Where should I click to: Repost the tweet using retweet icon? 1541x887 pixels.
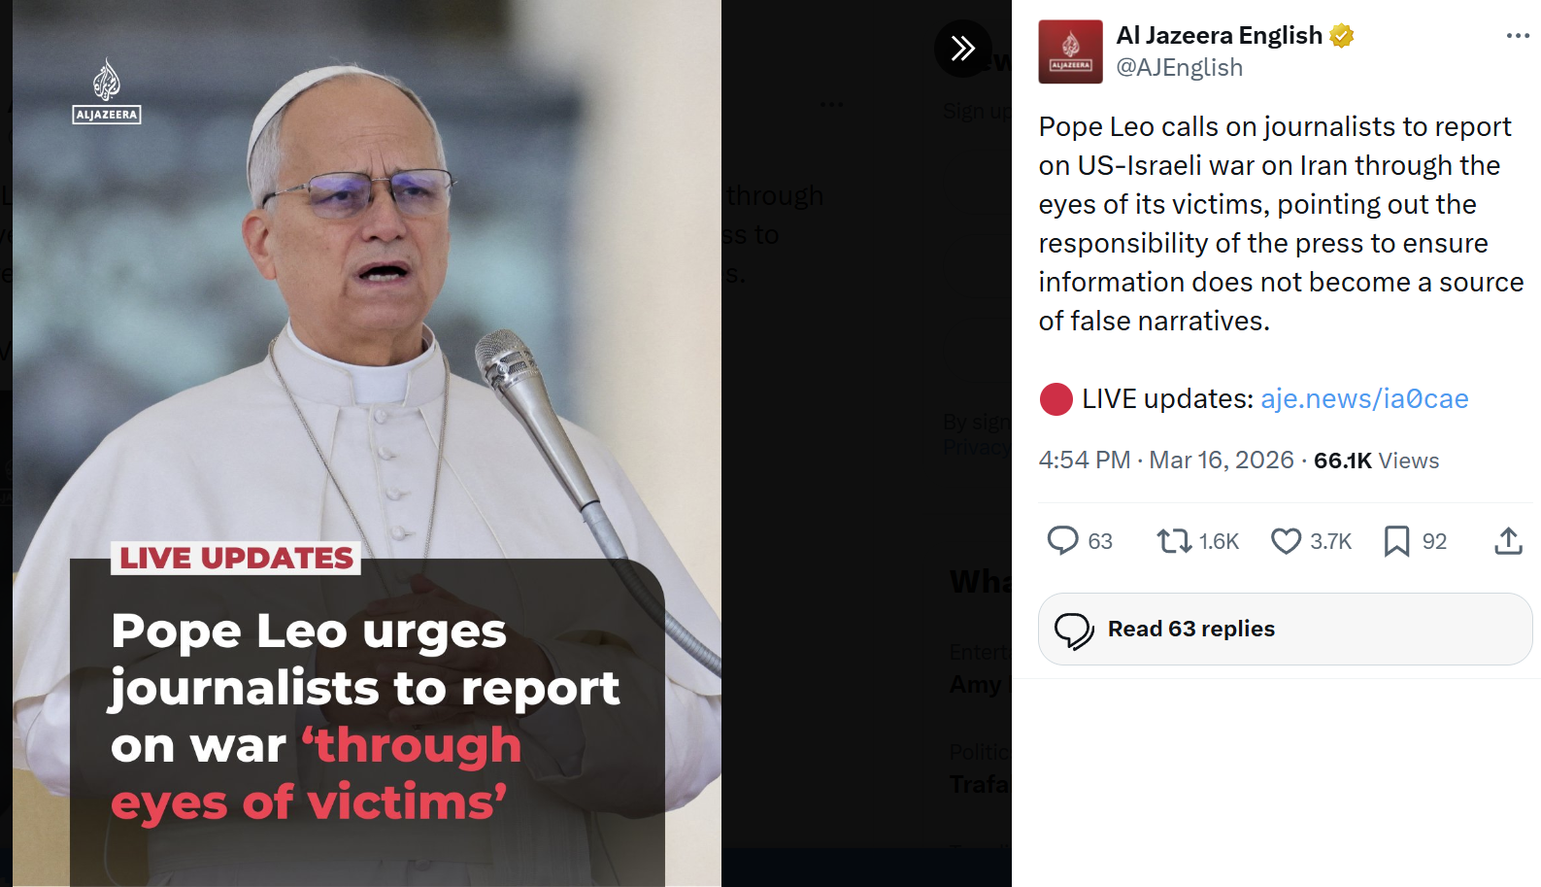[x=1174, y=540]
